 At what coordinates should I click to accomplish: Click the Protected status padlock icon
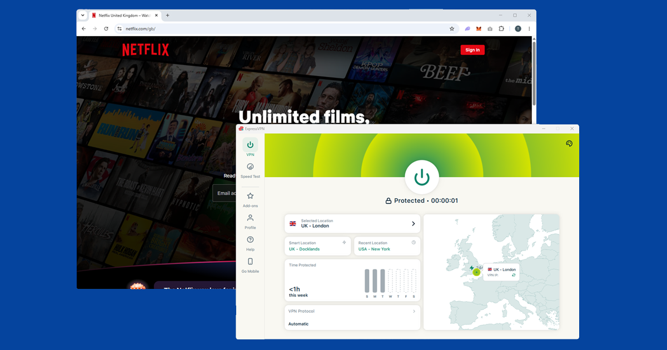(389, 201)
